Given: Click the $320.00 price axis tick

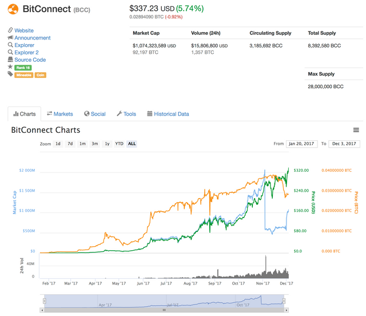Looking at the screenshot, I should click(301, 171).
